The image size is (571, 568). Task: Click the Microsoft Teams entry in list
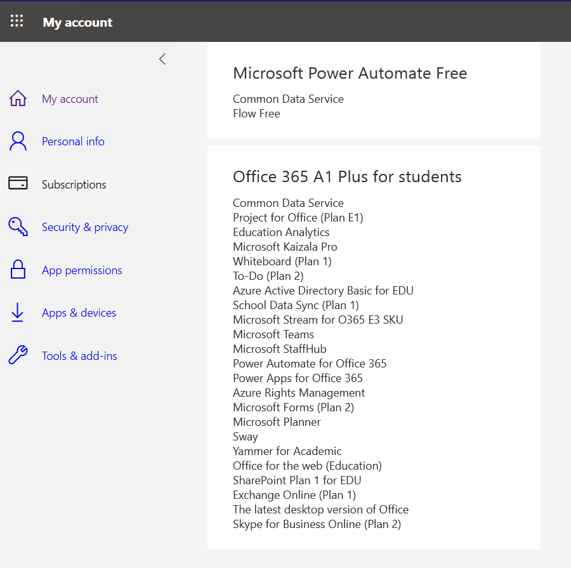pyautogui.click(x=273, y=334)
